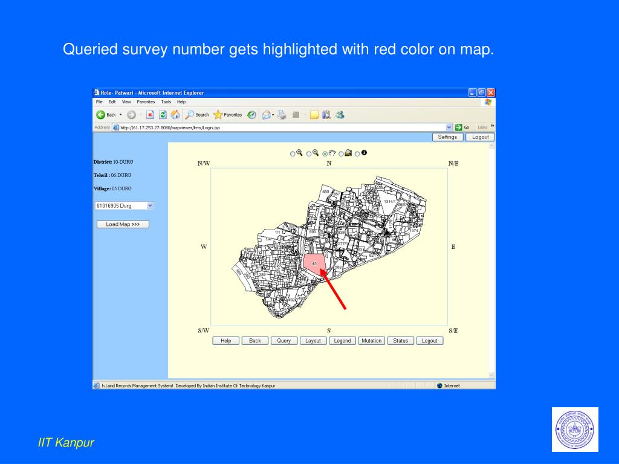Select the zoom in magnifier tool
This screenshot has width=619, height=464.
pos(300,153)
